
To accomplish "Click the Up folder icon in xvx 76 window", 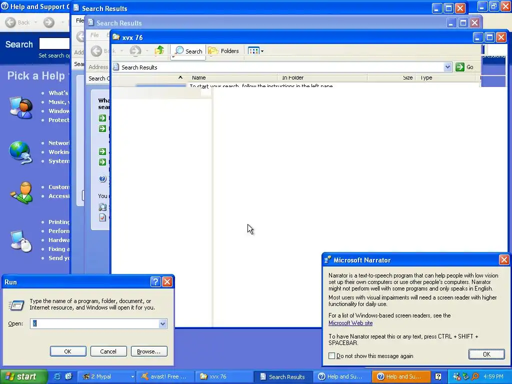I will [x=159, y=50].
